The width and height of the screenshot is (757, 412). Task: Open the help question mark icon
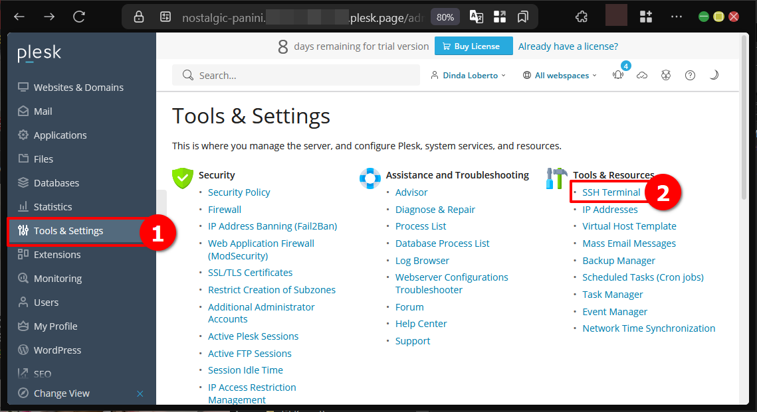[x=690, y=76]
